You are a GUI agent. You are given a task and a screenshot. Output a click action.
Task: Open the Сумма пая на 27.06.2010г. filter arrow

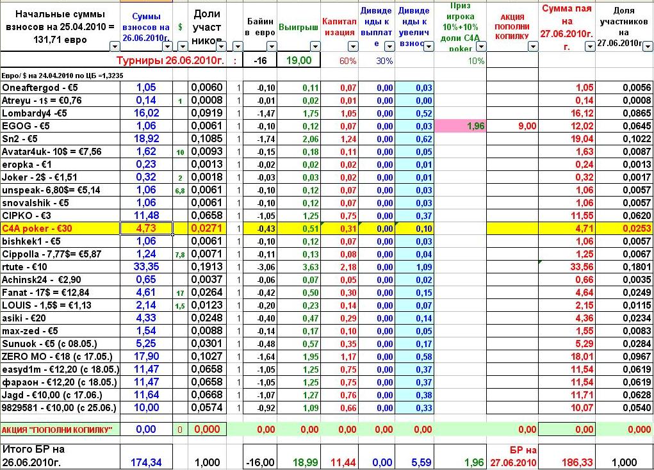(x=590, y=46)
